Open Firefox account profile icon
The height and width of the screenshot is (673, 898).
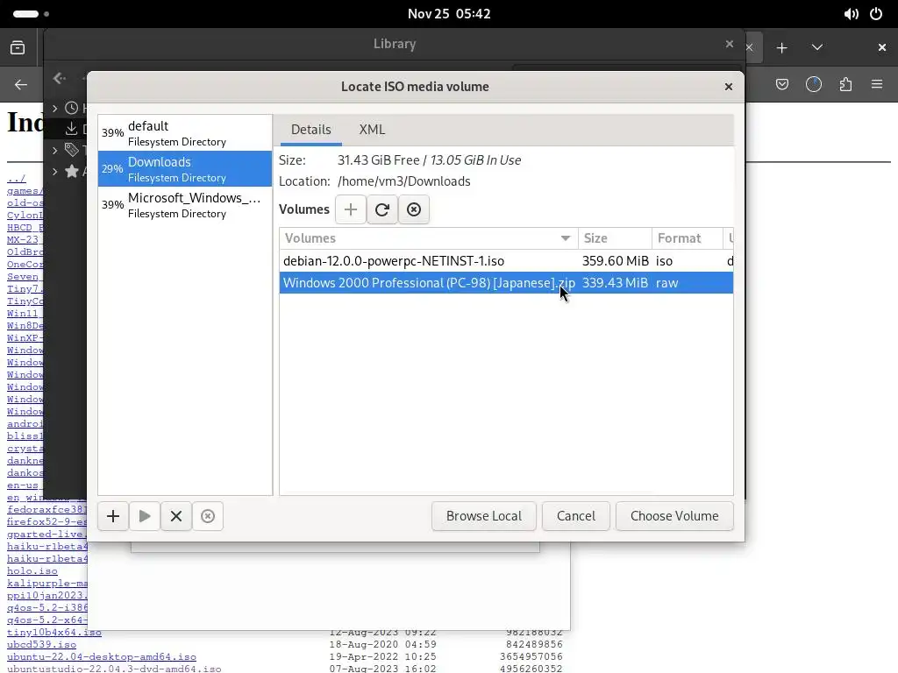813,85
